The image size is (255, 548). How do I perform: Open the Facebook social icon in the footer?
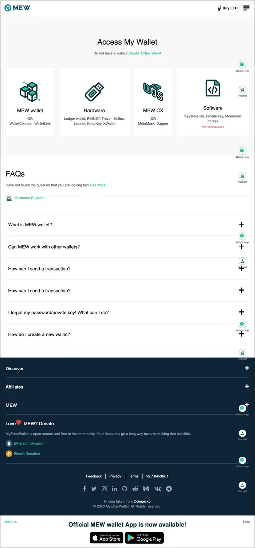click(x=85, y=488)
